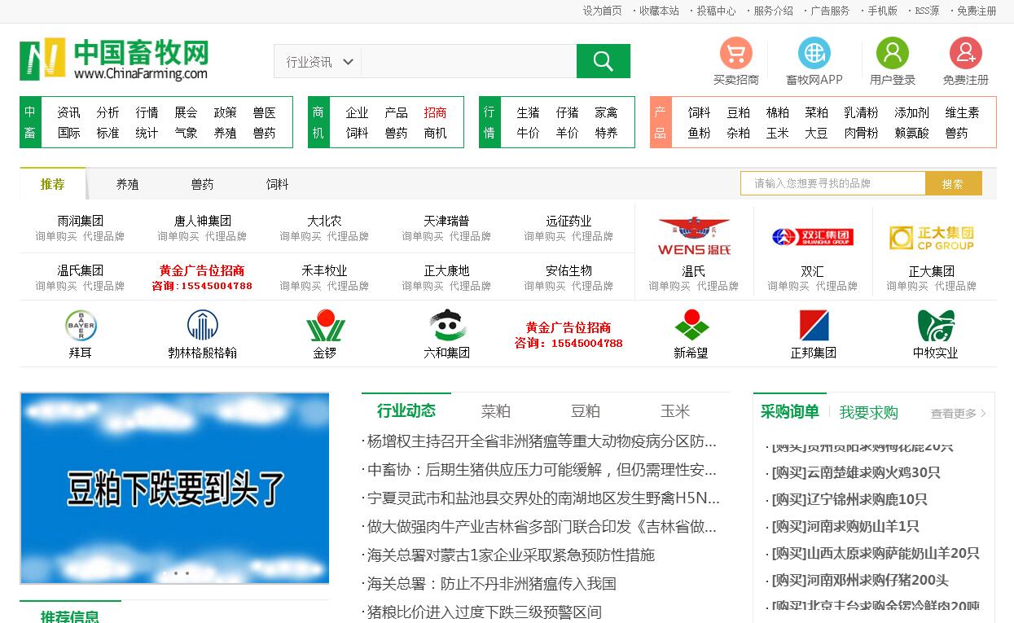Expand the 行业资讯 search category dropdown
Screen dimensions: 1014x623
319,62
